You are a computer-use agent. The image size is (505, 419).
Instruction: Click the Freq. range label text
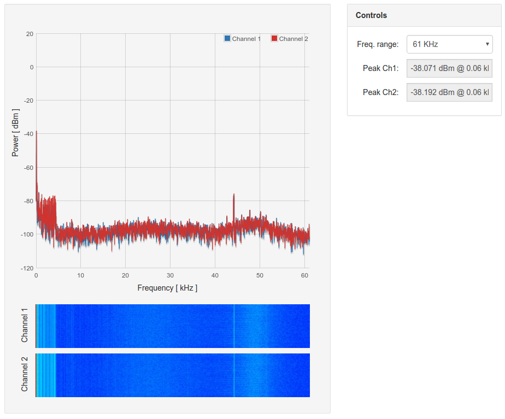378,44
